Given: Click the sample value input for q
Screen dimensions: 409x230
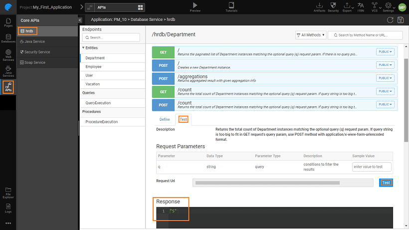Looking at the screenshot, I should (x=372, y=167).
